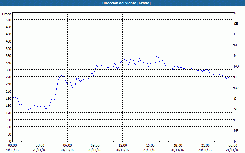Click the 09:00 time label on x-axis
This screenshot has width=245, height=153.
(x=95, y=146)
